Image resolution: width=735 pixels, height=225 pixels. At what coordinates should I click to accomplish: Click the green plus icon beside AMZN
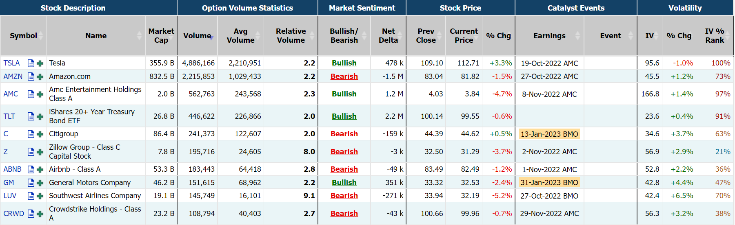pyautogui.click(x=40, y=76)
